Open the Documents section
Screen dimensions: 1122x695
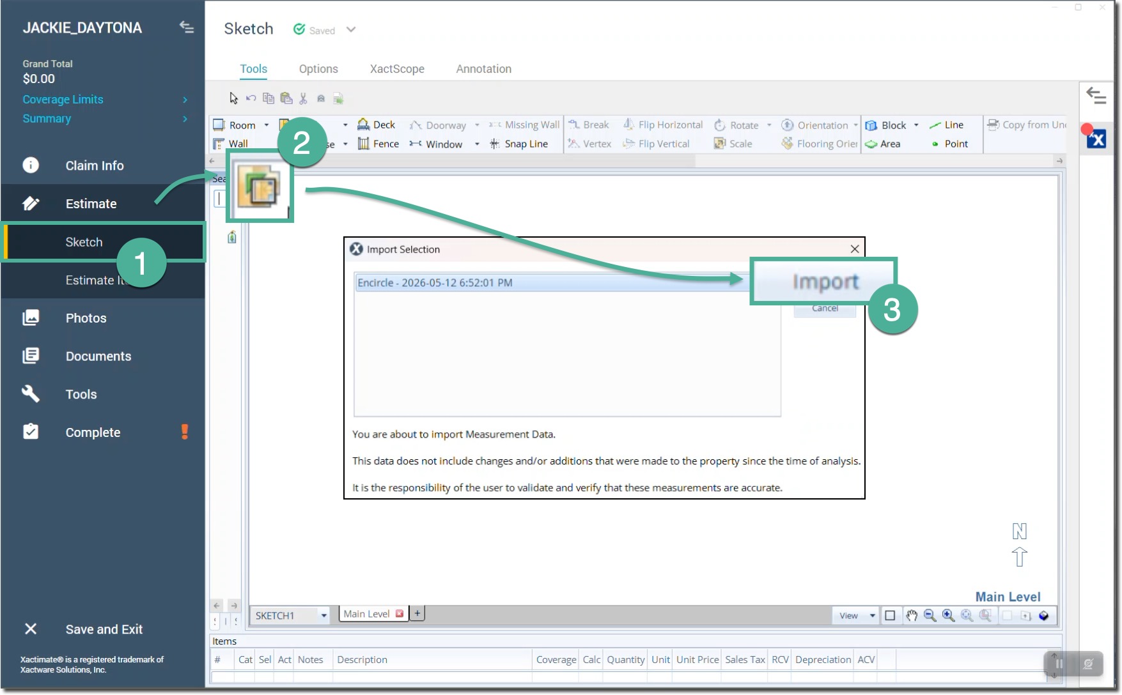[102, 356]
